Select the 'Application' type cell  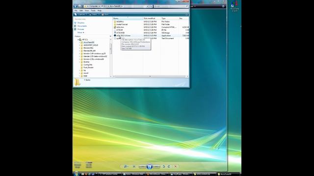pyautogui.click(x=166, y=36)
